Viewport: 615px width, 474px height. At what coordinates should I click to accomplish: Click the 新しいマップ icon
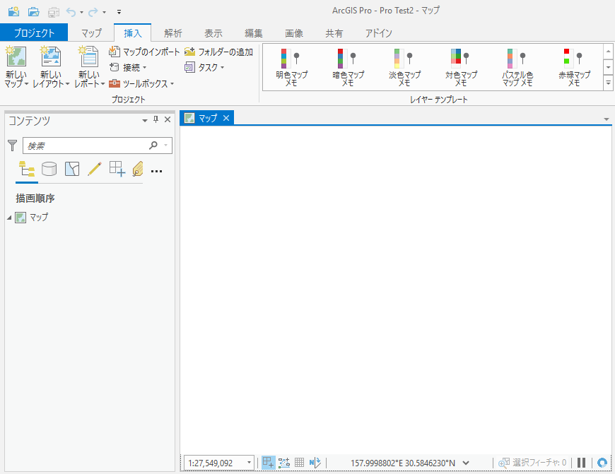click(x=16, y=57)
